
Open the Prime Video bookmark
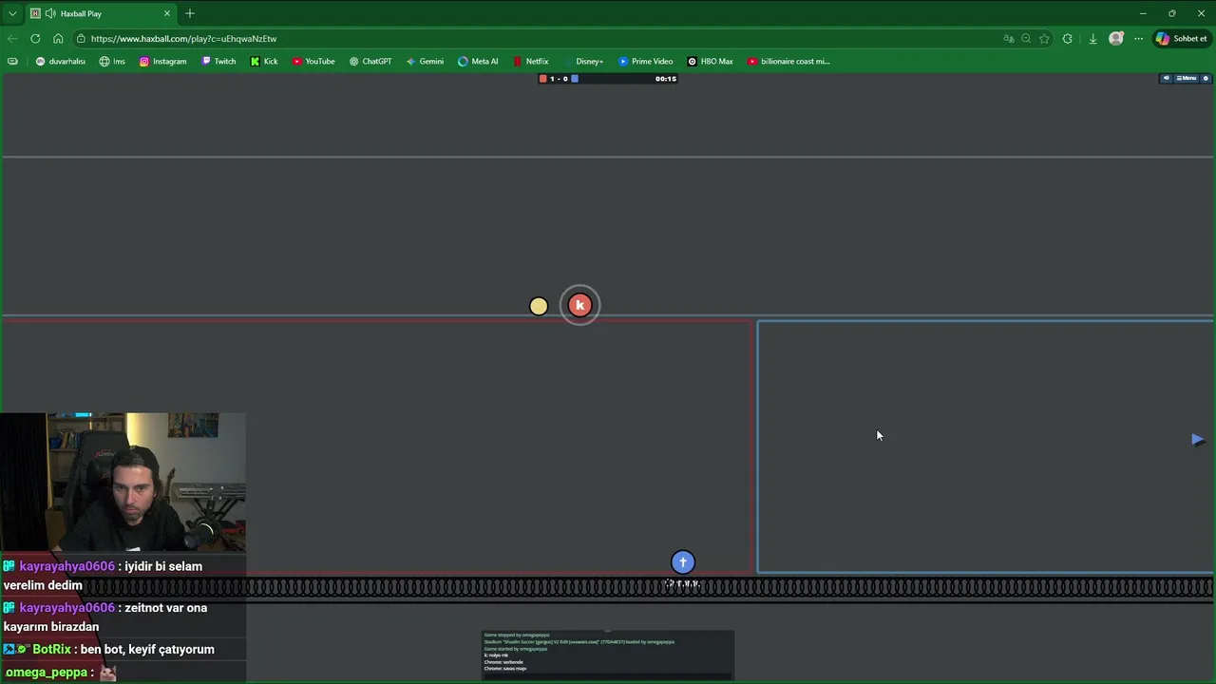click(645, 62)
